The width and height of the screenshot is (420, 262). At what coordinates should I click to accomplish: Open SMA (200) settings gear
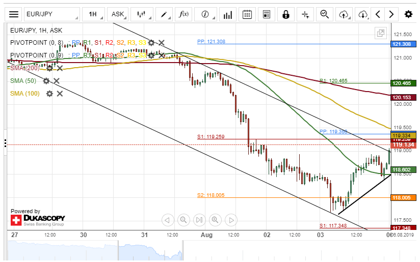click(x=49, y=68)
